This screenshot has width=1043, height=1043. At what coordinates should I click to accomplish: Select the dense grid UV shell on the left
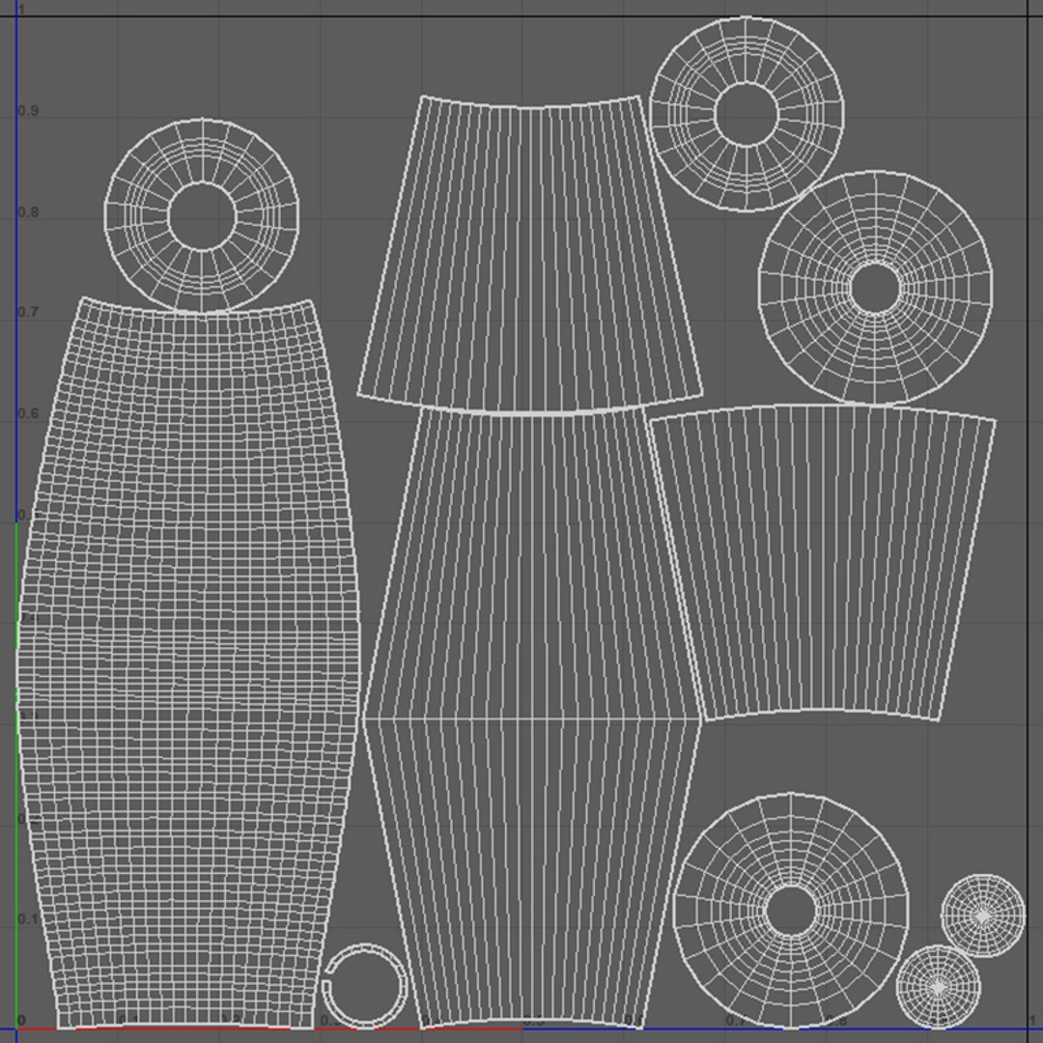(188, 665)
